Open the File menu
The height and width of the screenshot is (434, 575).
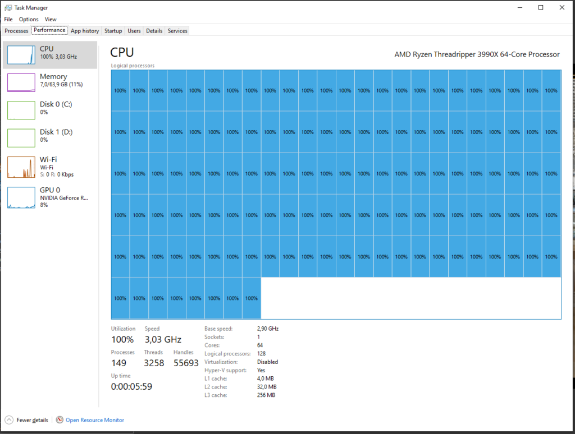(8, 19)
